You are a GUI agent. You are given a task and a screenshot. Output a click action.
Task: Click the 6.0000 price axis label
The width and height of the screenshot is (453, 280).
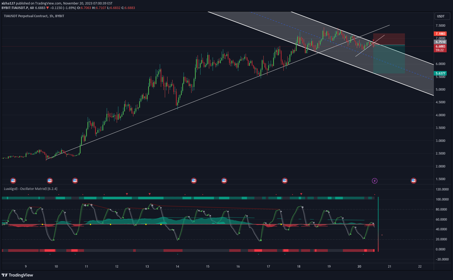pyautogui.click(x=440, y=64)
